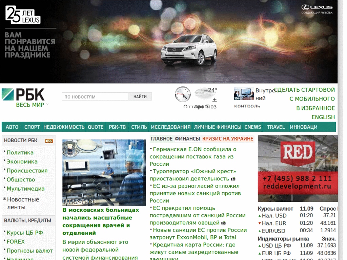
Task: Open Происшествия news category
Action: (x=27, y=171)
